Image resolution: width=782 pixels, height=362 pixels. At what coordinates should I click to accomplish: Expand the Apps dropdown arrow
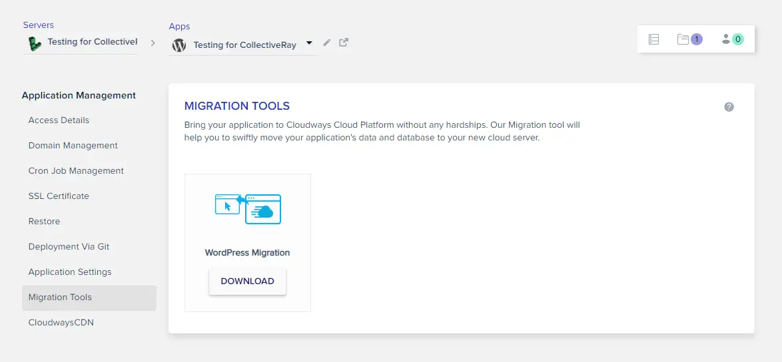coord(309,43)
